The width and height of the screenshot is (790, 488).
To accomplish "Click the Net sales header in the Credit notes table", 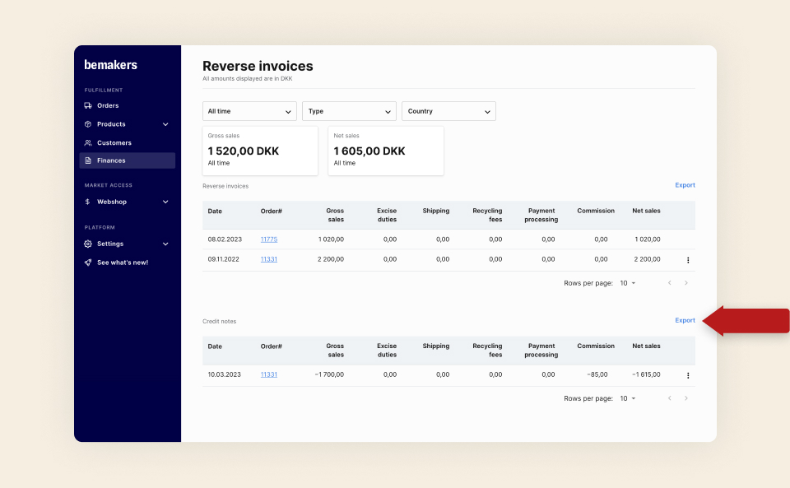I will click(x=646, y=346).
